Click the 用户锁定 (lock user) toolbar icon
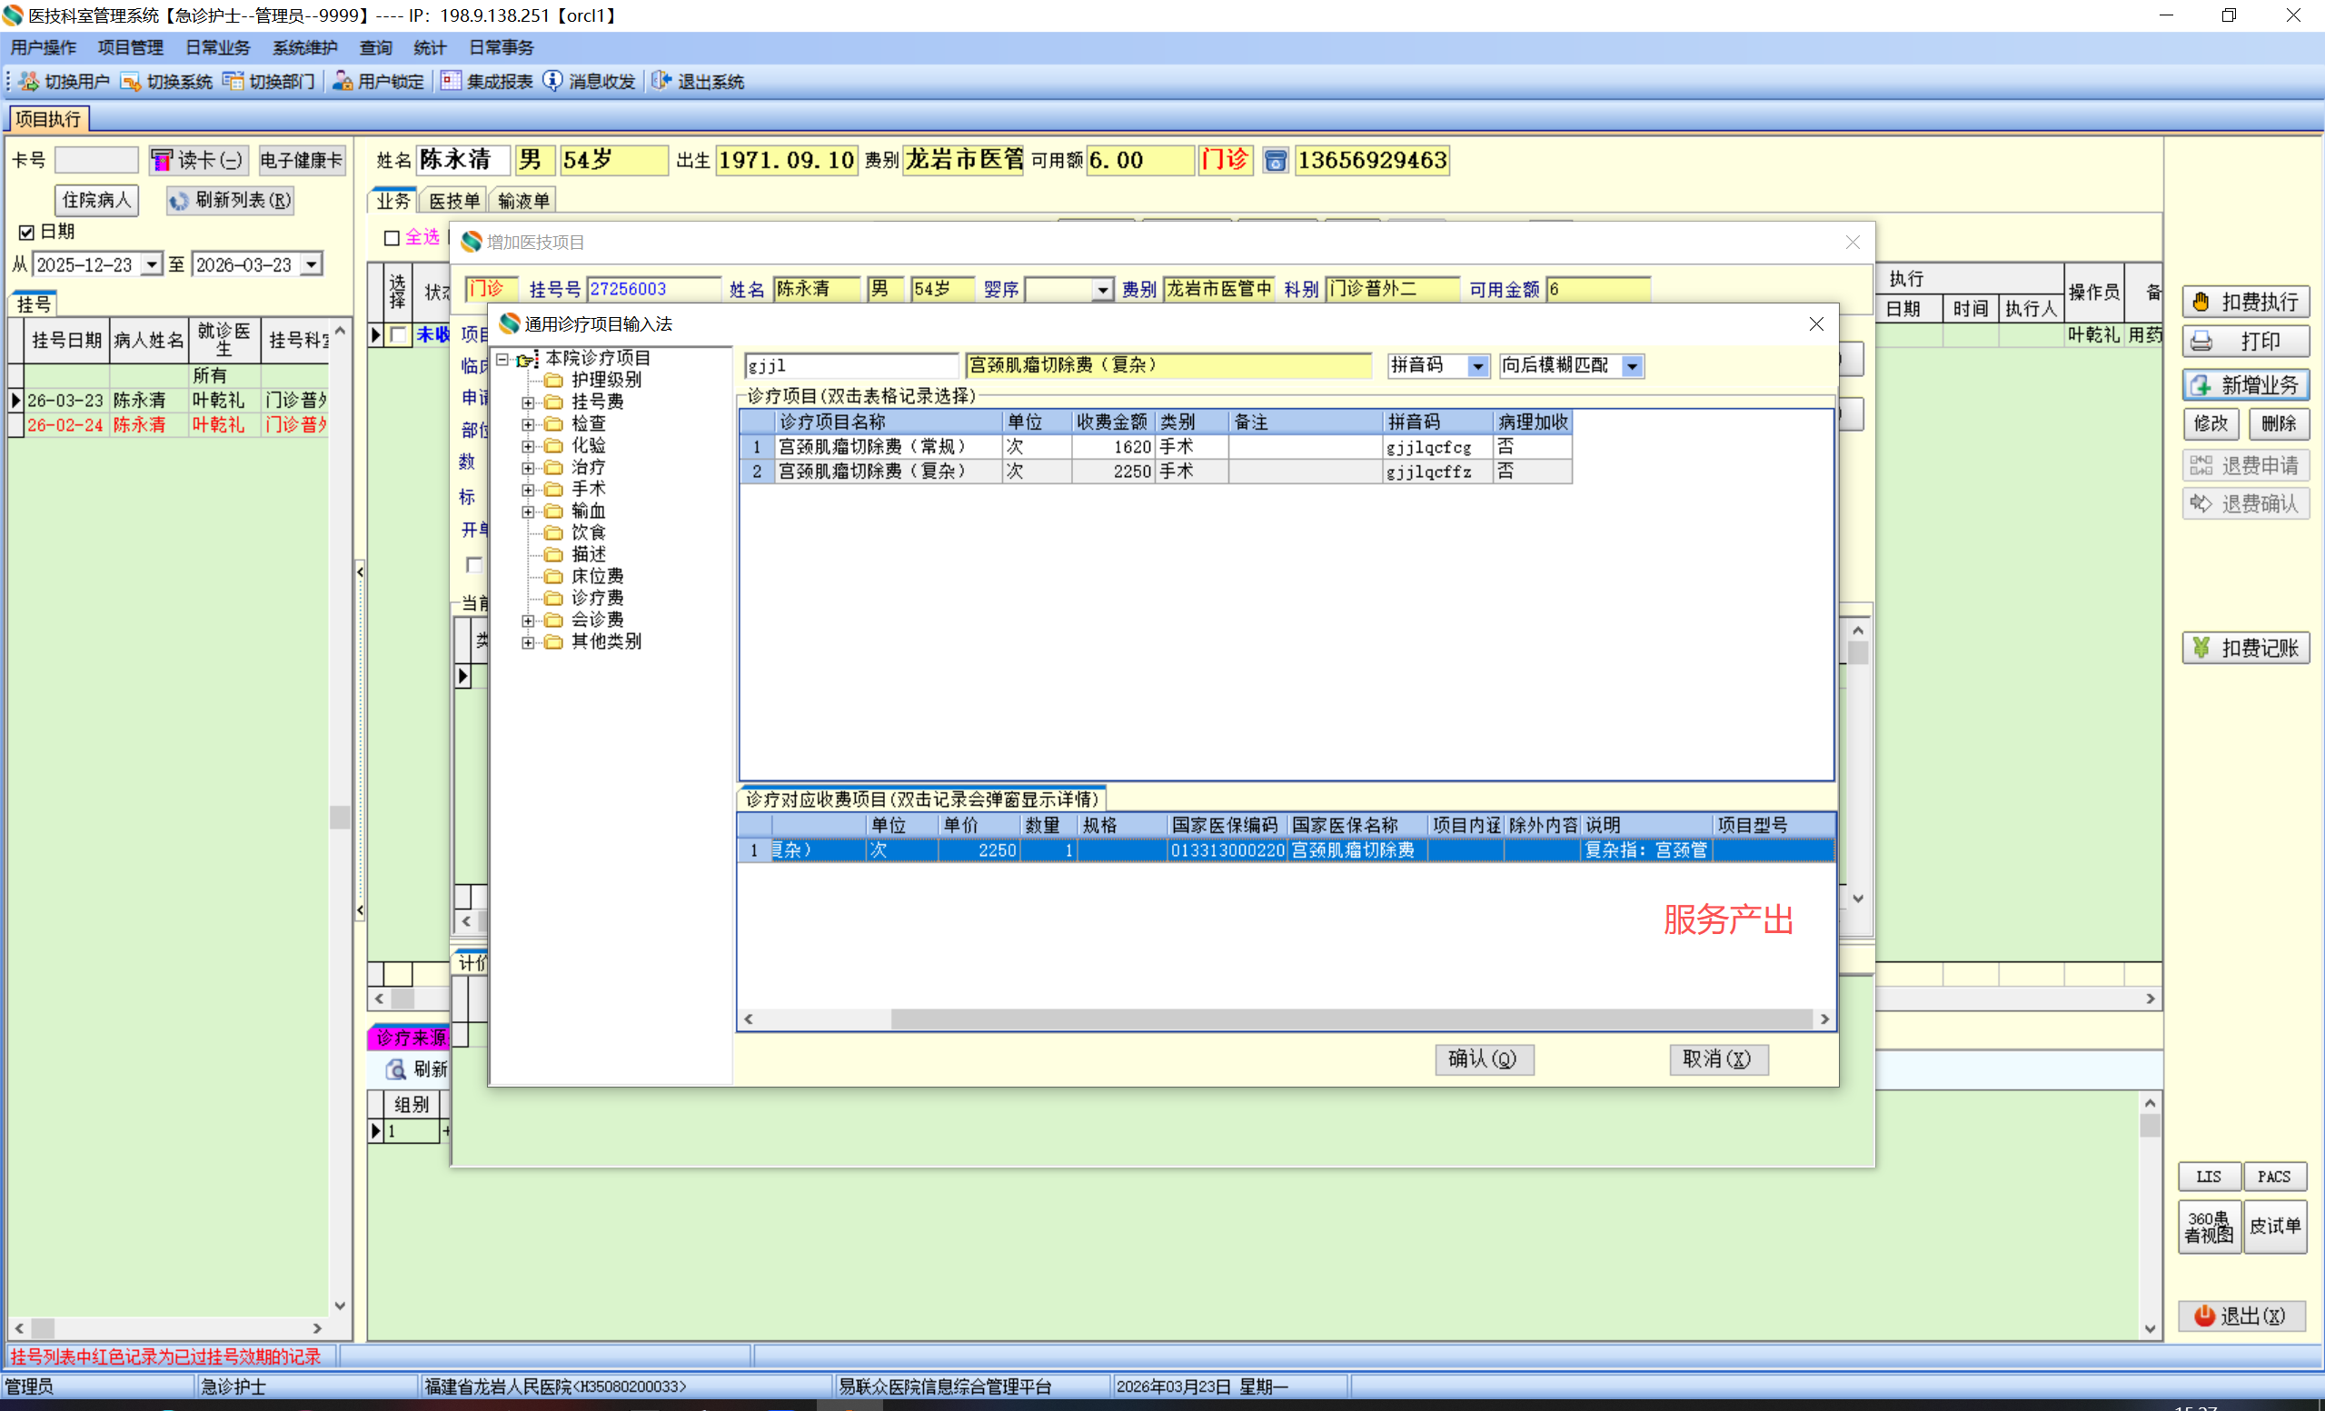Screen dimensions: 2325x1411 (x=343, y=81)
